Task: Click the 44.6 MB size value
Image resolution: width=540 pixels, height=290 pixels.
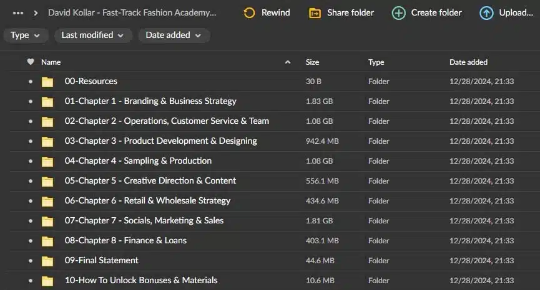Action: (x=320, y=261)
